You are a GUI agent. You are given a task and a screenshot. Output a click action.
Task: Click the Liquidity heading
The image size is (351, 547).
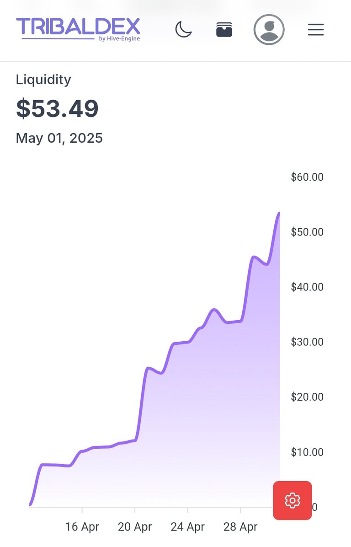(x=43, y=80)
